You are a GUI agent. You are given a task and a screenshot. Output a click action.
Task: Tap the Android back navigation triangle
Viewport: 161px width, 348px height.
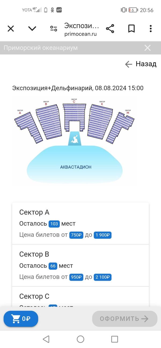(46, 339)
